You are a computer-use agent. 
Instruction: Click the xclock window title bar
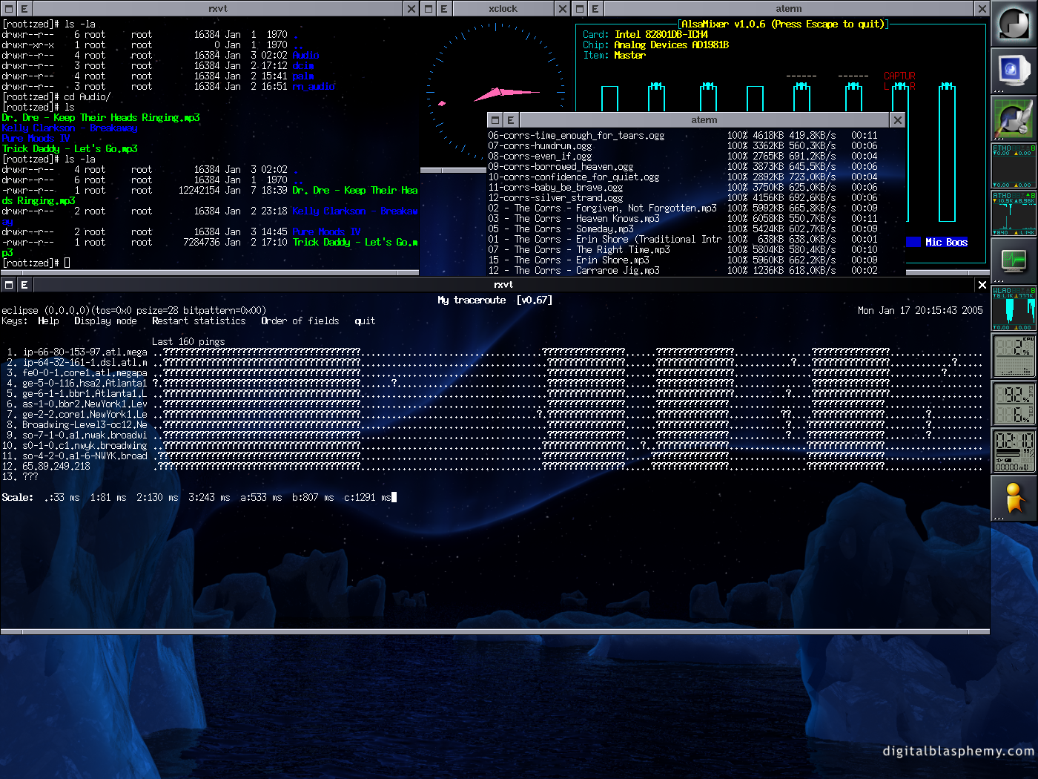(503, 9)
